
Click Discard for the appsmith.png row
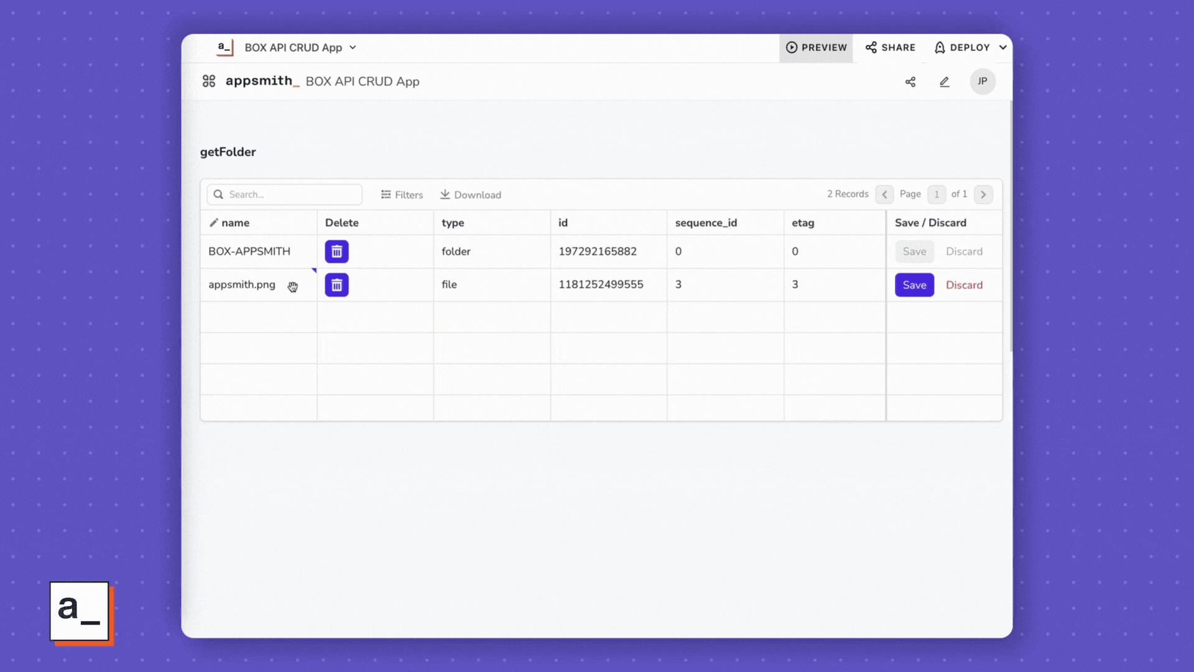pos(964,285)
